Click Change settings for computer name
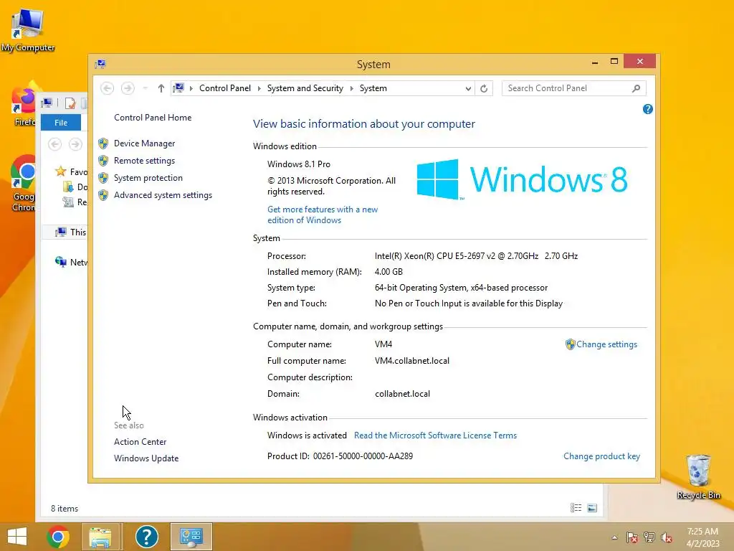Screen dimensions: 734x551 pyautogui.click(x=606, y=344)
